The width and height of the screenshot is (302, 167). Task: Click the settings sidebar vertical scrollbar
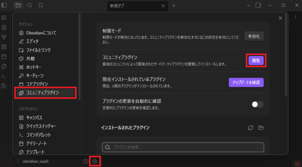79,57
